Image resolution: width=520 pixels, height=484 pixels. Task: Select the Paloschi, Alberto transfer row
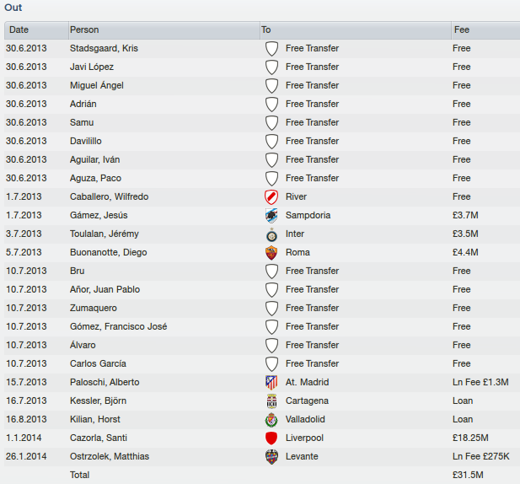point(262,382)
